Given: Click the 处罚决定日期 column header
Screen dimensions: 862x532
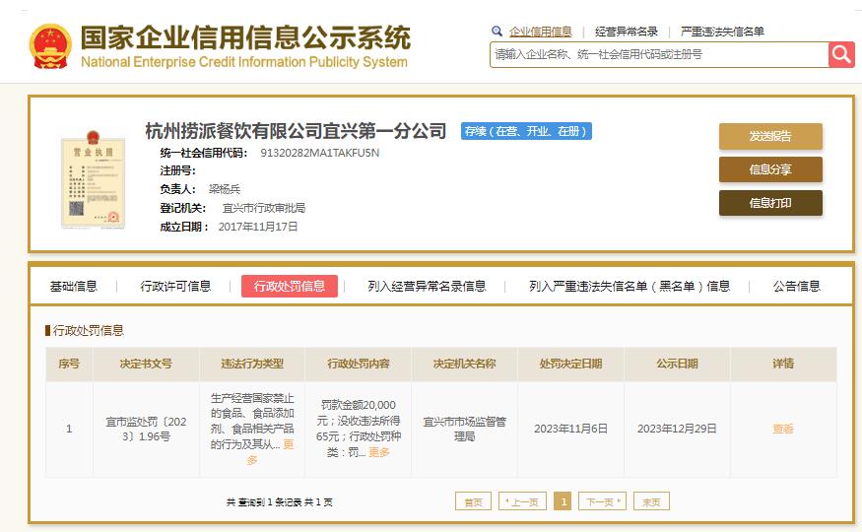Looking at the screenshot, I should click(x=570, y=364).
